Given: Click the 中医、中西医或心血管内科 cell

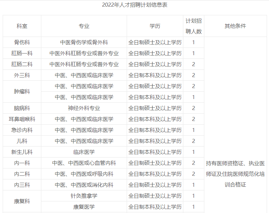Looking at the screenshot, I should coord(84,163).
